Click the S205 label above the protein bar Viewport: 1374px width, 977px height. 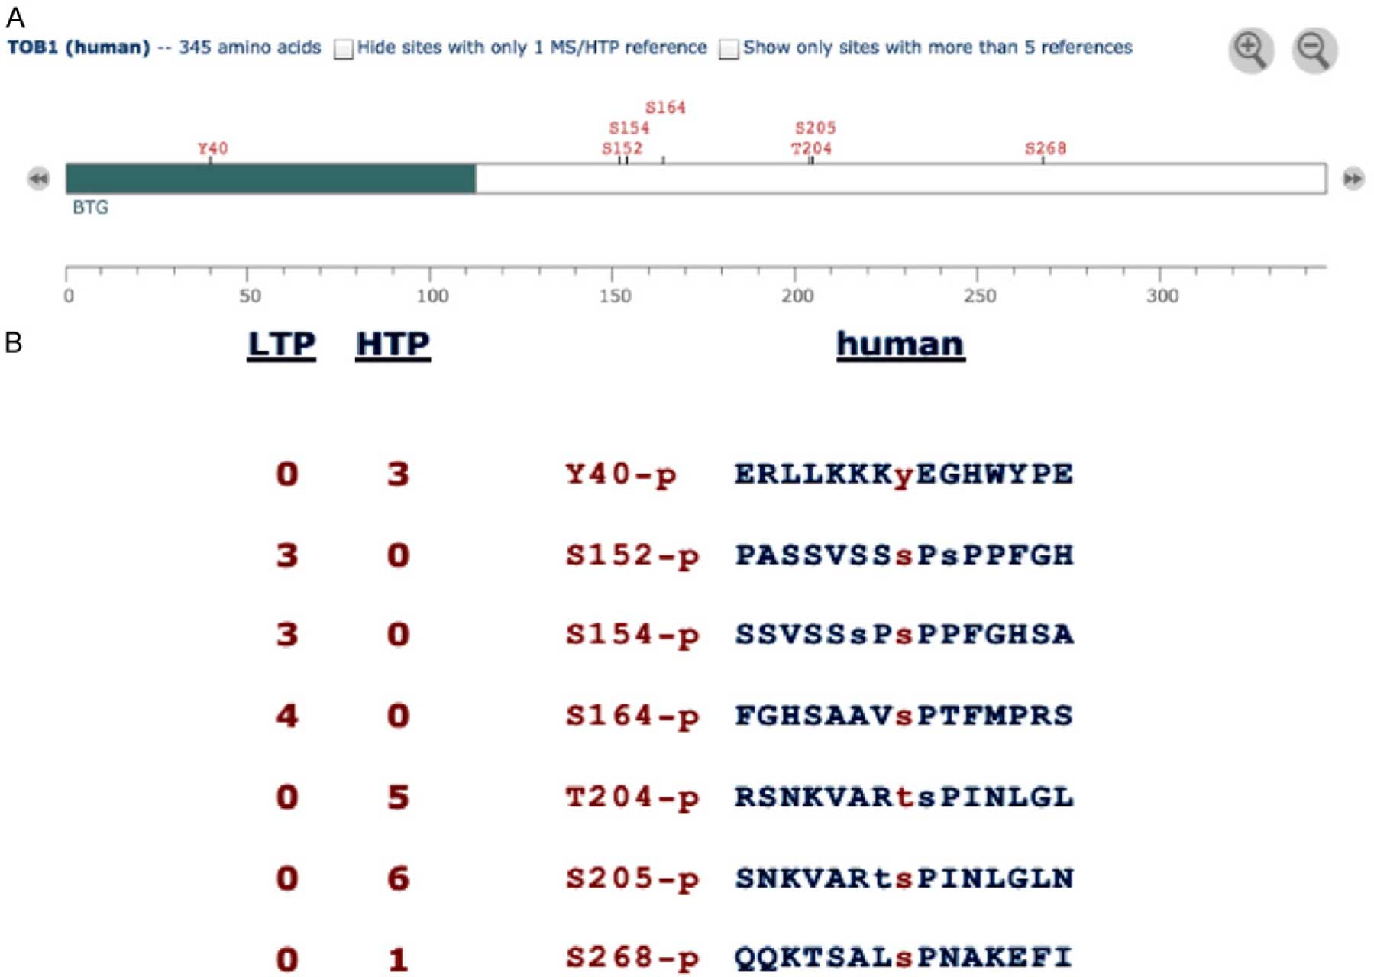click(x=815, y=128)
